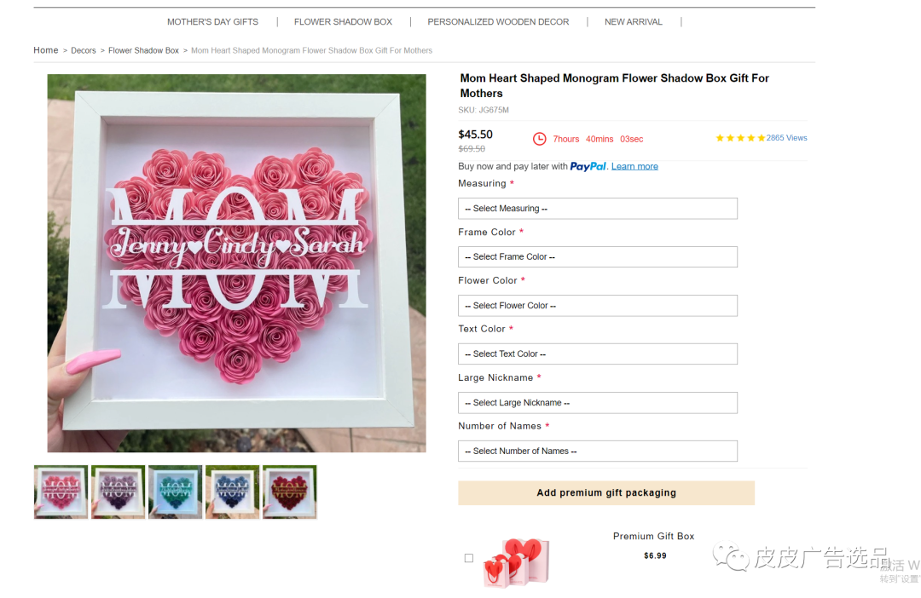This screenshot has height=598, width=921.
Task: Expand the Select Number of Names dropdown
Action: tap(597, 451)
